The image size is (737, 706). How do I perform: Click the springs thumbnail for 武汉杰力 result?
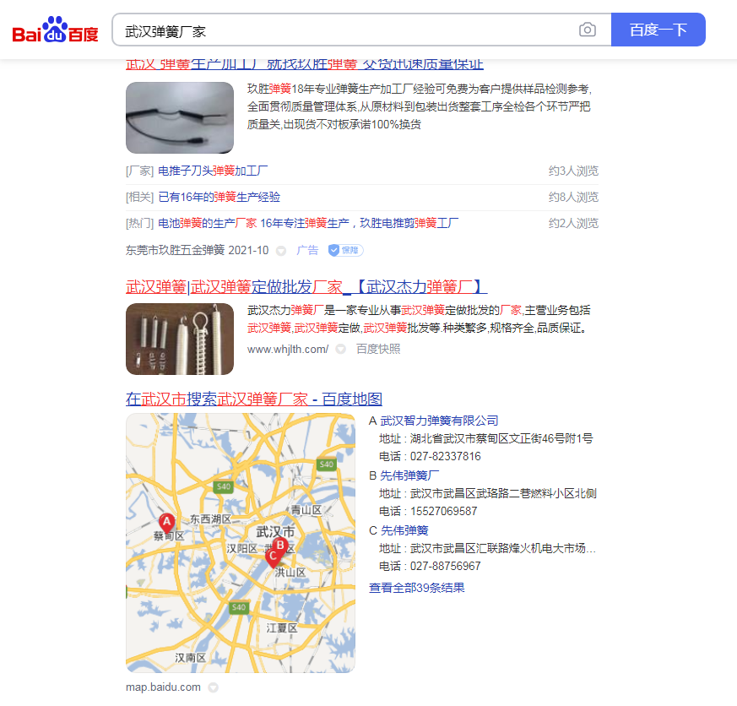[x=179, y=339]
